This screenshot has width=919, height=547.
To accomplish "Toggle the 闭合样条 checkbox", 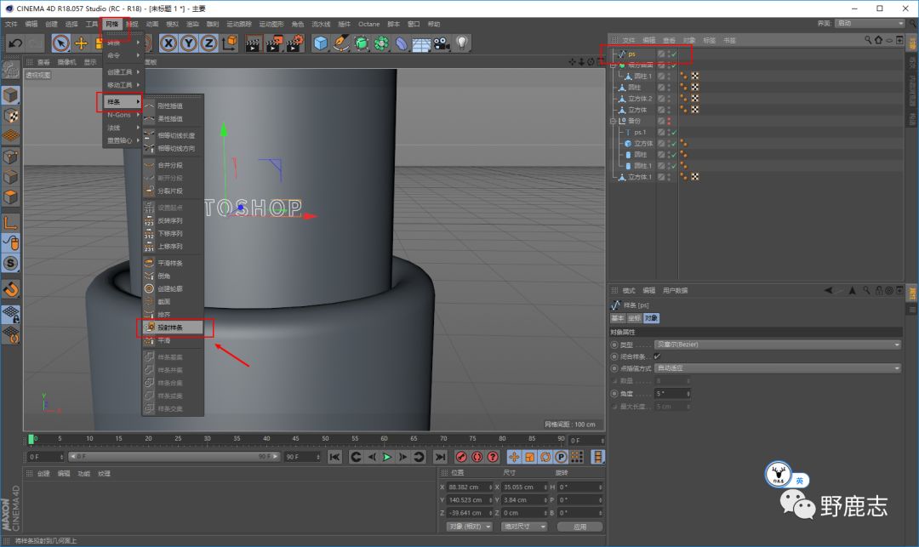I will (x=657, y=356).
